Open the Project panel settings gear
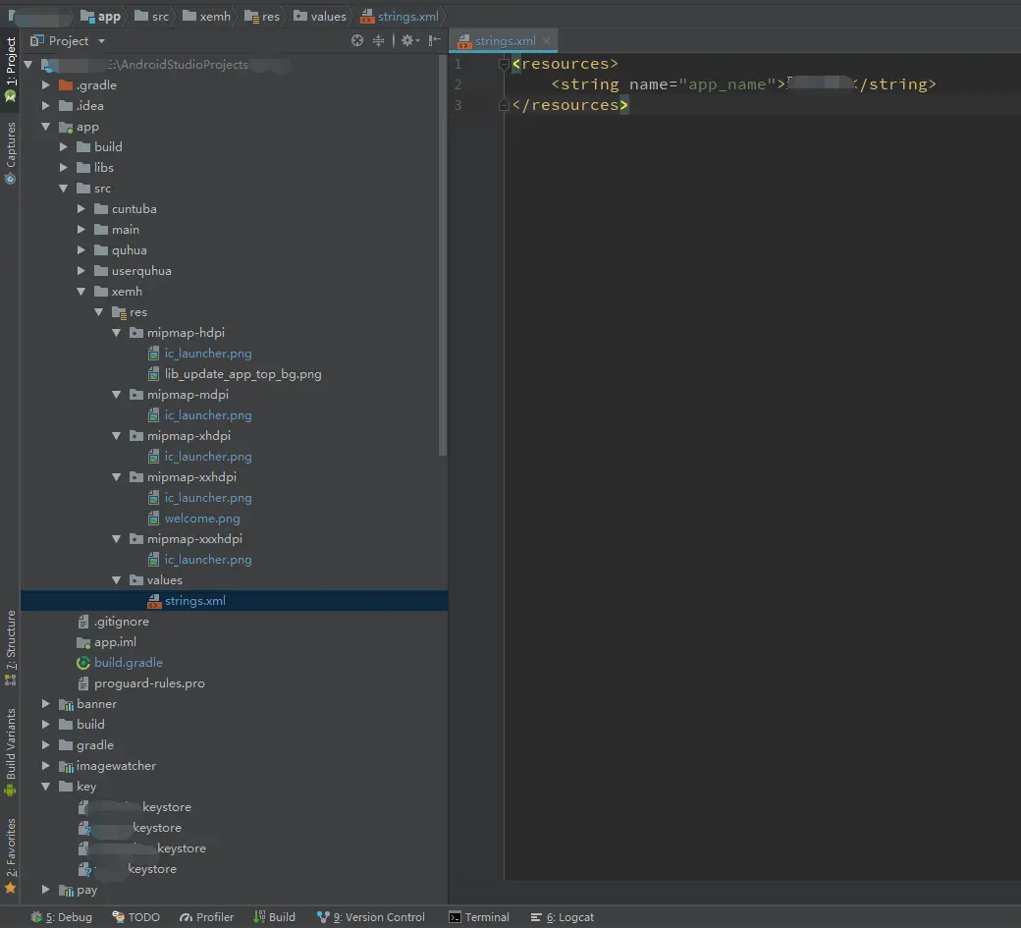 coord(409,40)
